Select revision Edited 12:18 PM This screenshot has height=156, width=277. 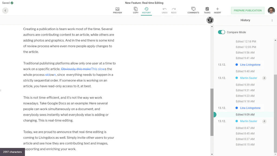click(x=246, y=41)
